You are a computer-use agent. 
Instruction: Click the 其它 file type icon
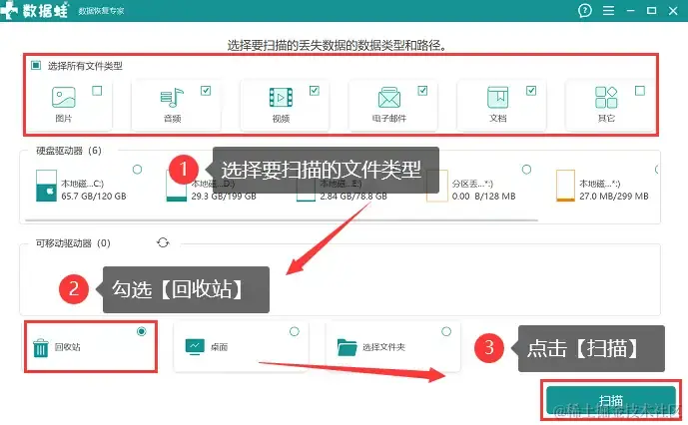[606, 97]
